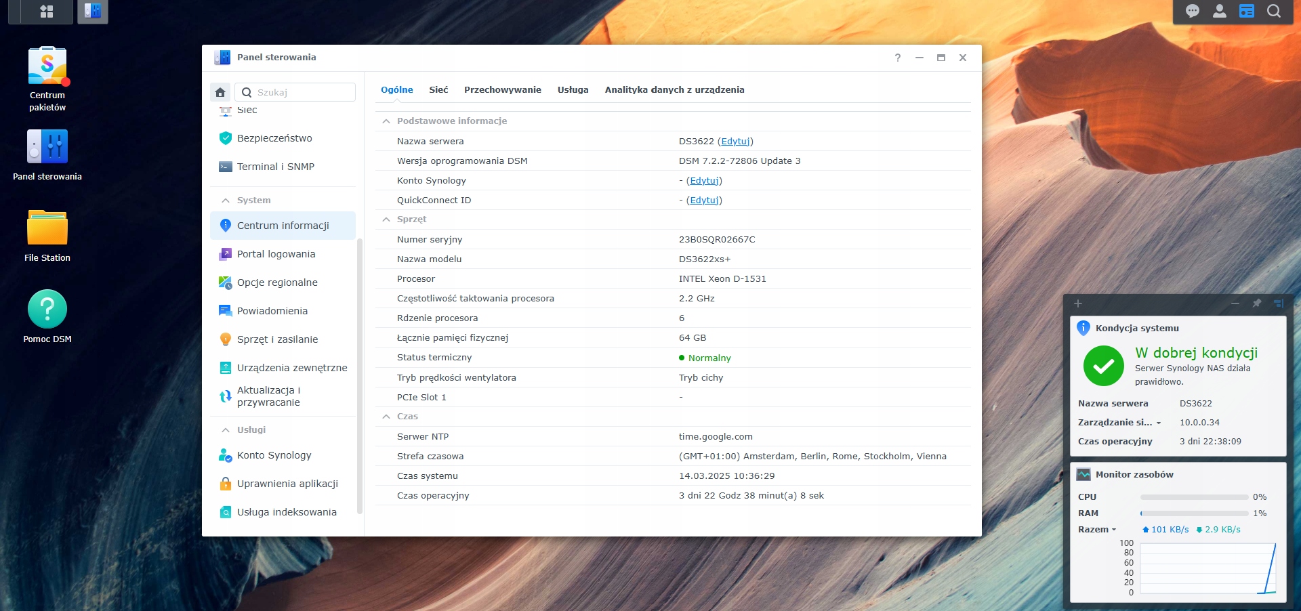Open the main menu grid icon
The image size is (1301, 611).
(x=47, y=12)
